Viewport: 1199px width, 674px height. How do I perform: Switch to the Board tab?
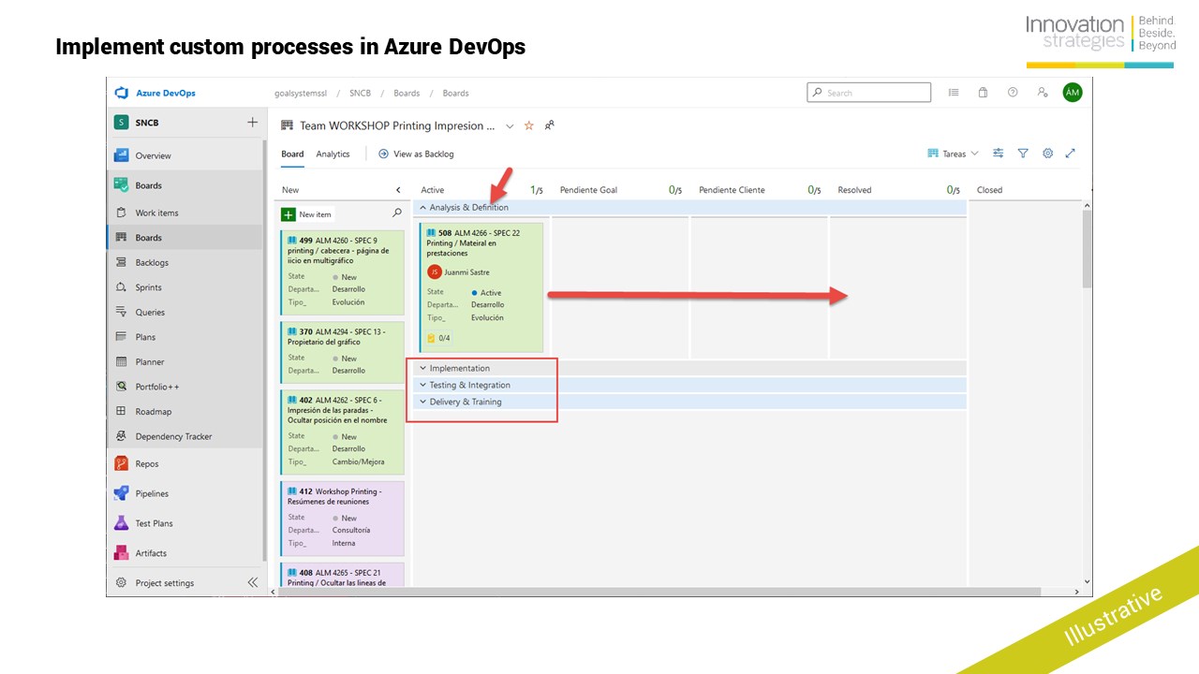(x=292, y=154)
